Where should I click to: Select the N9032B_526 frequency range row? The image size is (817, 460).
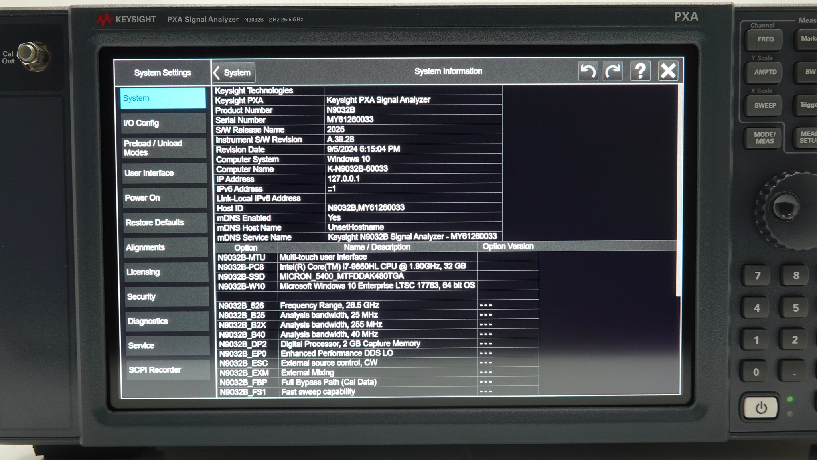(x=378, y=306)
